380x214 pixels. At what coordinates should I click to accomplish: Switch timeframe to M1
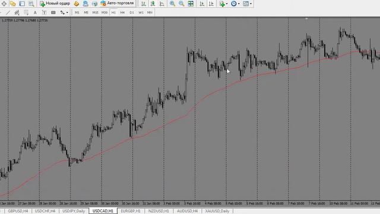coord(77,12)
